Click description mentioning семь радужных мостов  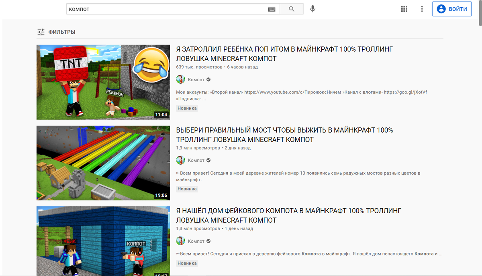point(298,176)
